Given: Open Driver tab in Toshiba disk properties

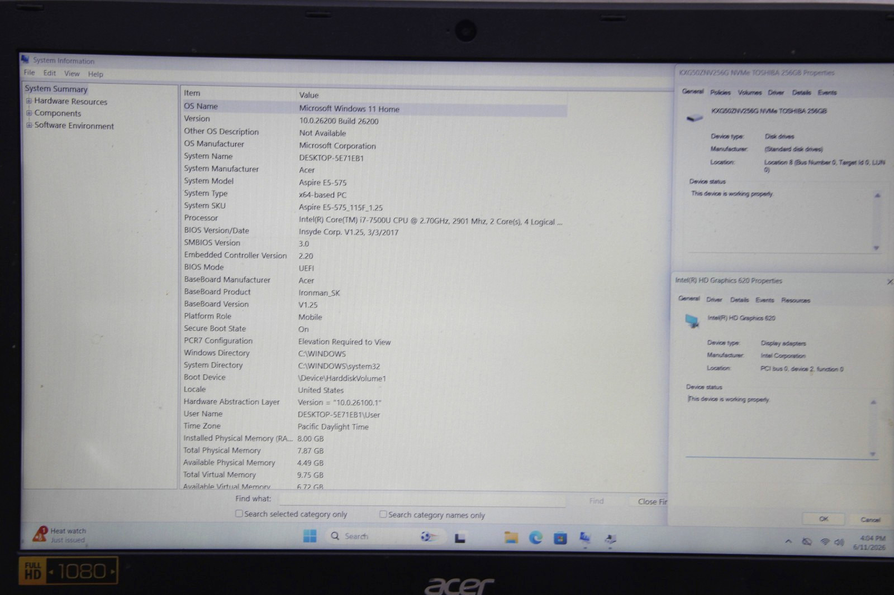Looking at the screenshot, I should pyautogui.click(x=776, y=92).
